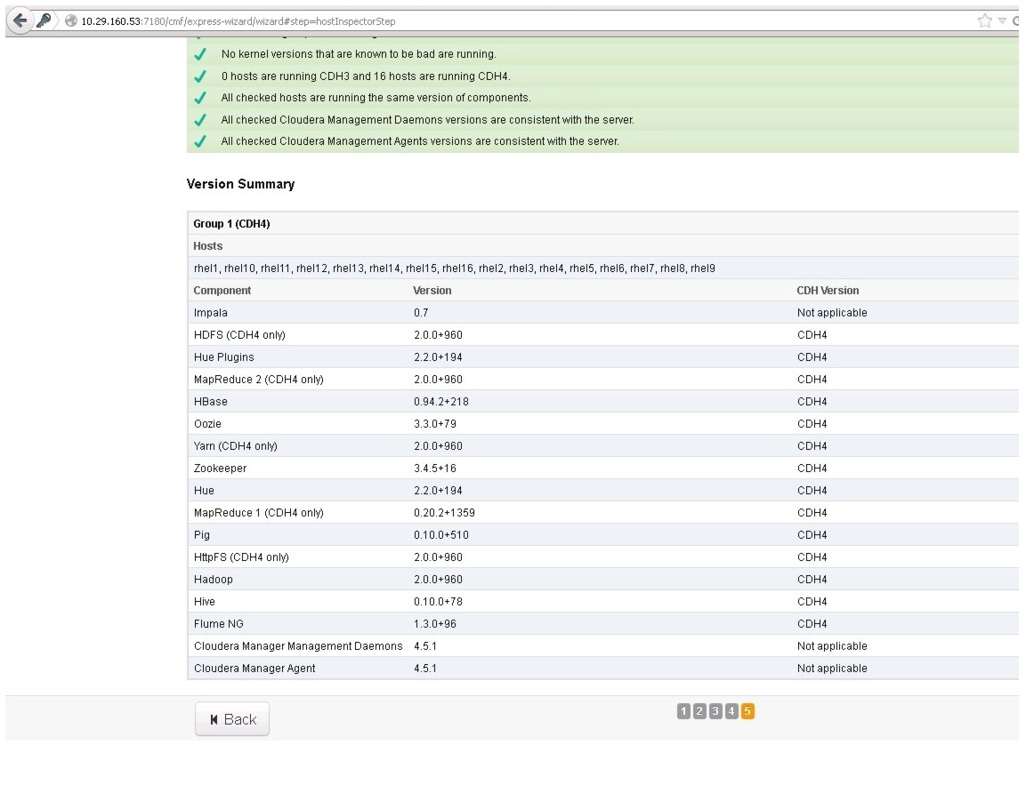
Task: Click the checkmark beside CDH3/CDH4 hosts message
Action: [x=200, y=76]
